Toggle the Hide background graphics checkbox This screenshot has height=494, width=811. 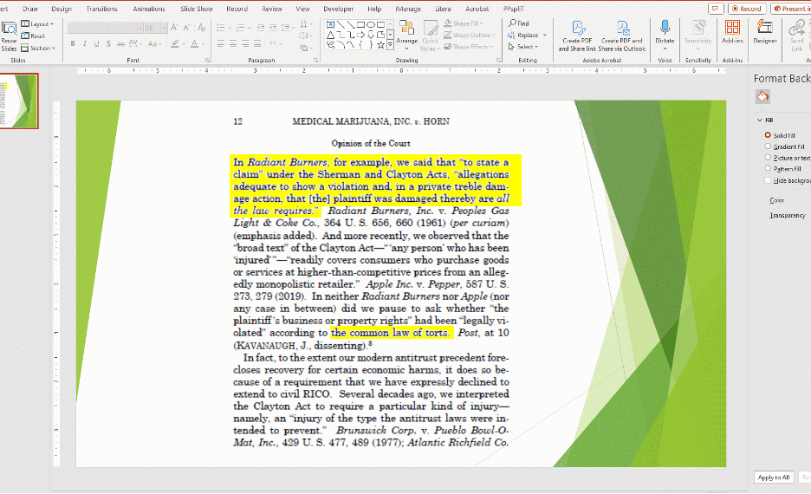click(x=768, y=180)
